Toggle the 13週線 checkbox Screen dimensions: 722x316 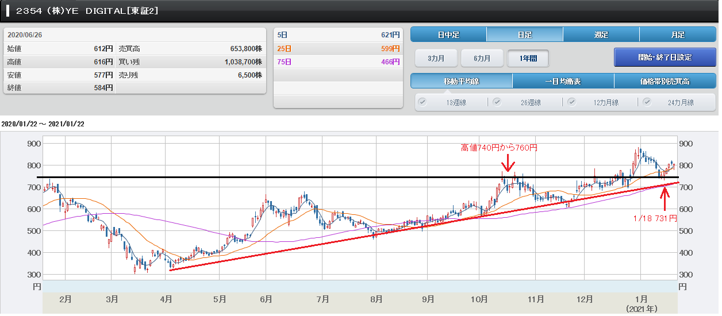point(423,102)
